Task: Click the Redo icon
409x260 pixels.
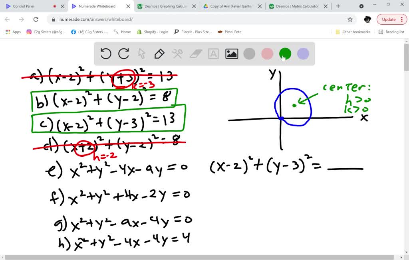Action: point(123,53)
